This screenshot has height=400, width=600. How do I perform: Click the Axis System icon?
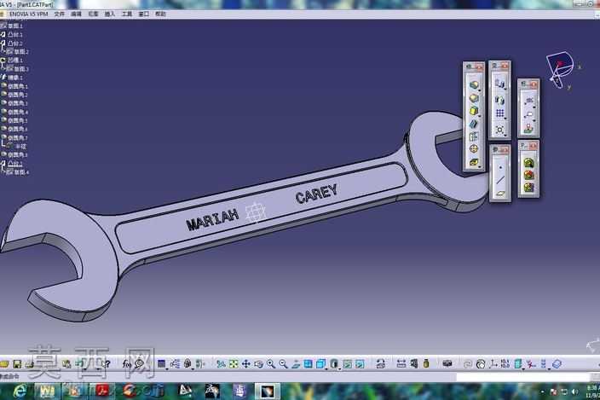pyautogui.click(x=493, y=363)
